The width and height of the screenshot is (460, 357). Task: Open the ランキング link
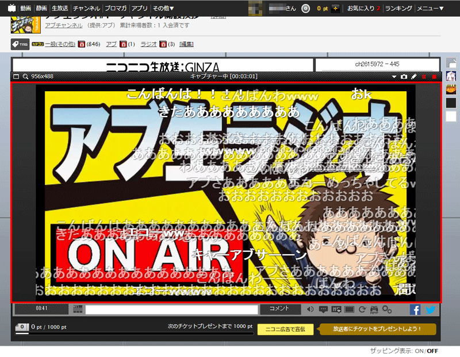click(x=398, y=8)
